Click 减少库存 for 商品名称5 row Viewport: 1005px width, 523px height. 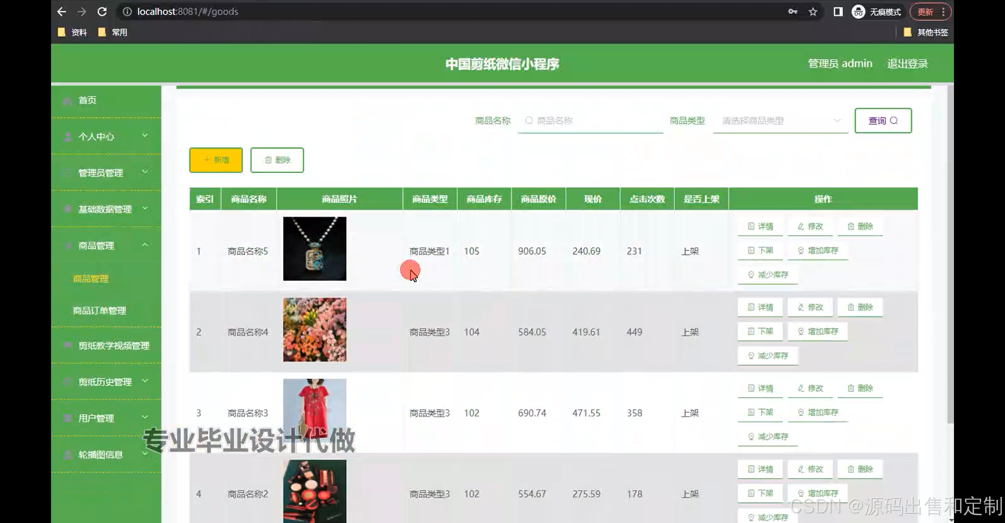pos(768,275)
